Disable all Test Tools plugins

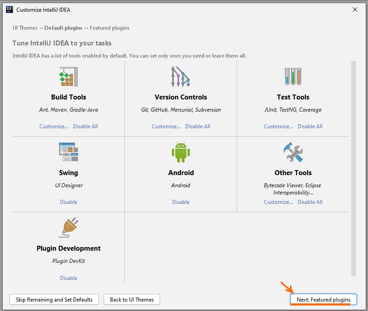310,126
